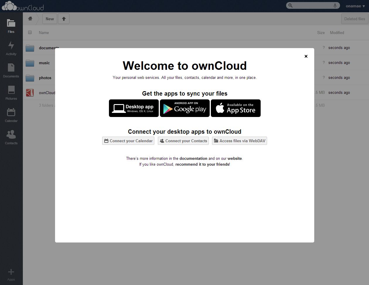Open the photos folder icon
369x285 pixels.
point(30,78)
